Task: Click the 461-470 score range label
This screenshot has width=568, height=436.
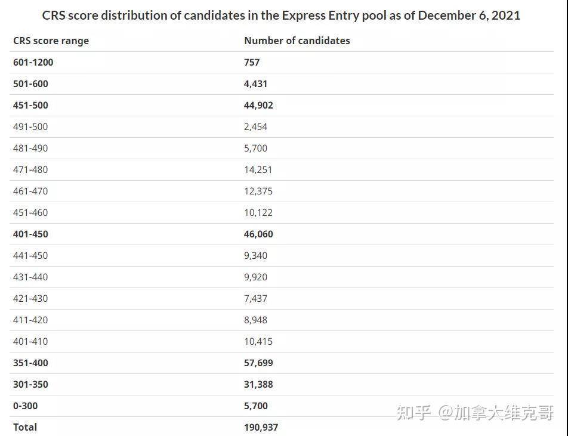Action: click(x=30, y=191)
